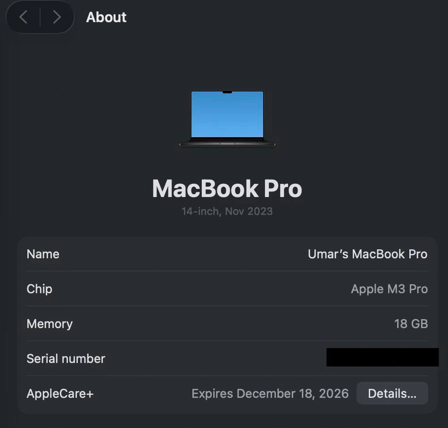Click the 14-inch, Nov 2023 subtitle
448x428 pixels.
[227, 211]
